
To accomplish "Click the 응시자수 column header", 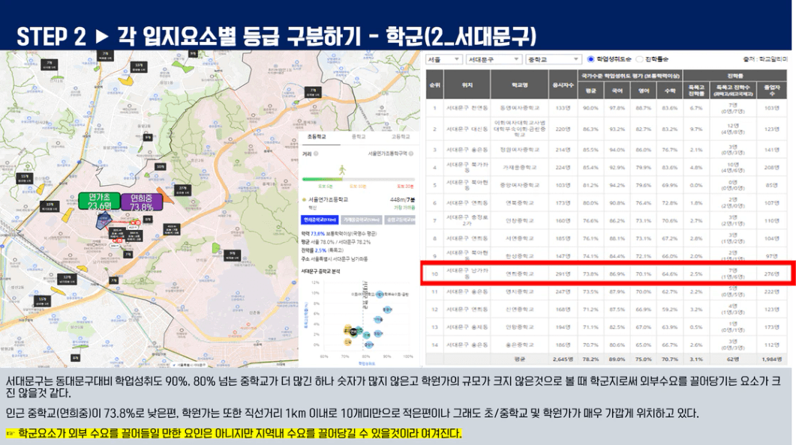I will tap(563, 85).
